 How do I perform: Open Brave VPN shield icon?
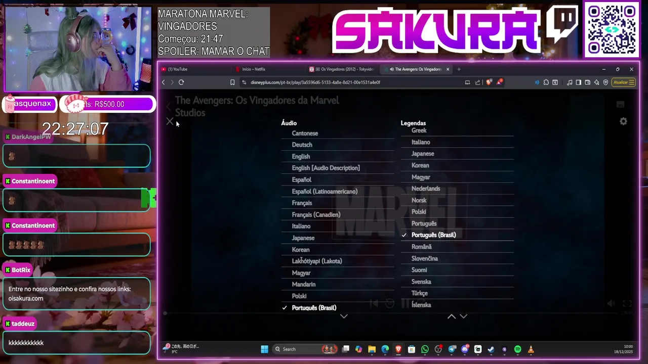(605, 82)
